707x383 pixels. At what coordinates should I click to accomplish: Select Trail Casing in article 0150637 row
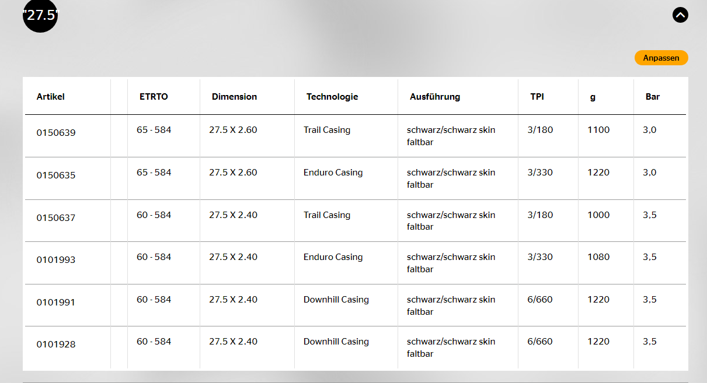click(326, 215)
